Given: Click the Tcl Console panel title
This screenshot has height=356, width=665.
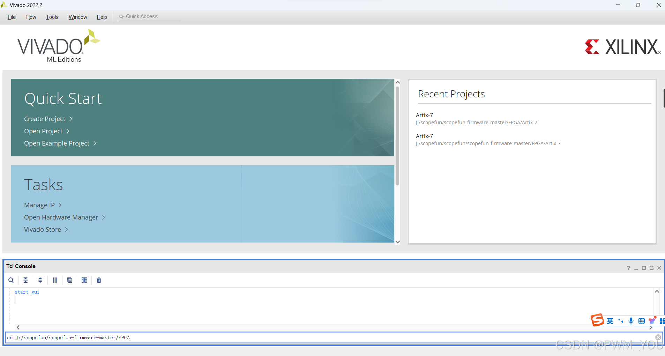Looking at the screenshot, I should click(x=21, y=266).
